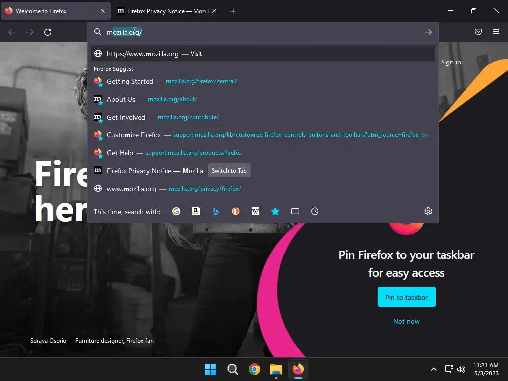The width and height of the screenshot is (508, 381).
Task: Click the "This time, search with:" label
Action: [x=127, y=212]
